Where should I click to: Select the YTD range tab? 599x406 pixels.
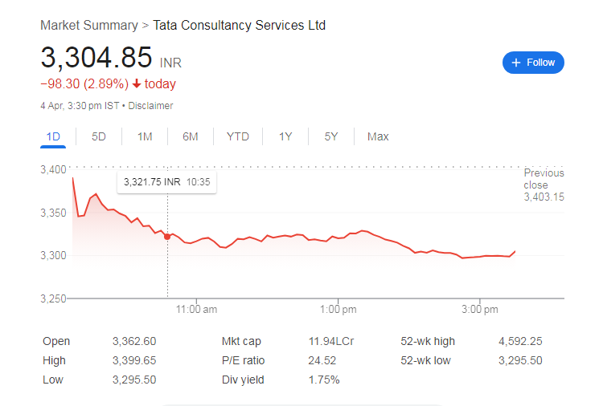[x=238, y=136]
